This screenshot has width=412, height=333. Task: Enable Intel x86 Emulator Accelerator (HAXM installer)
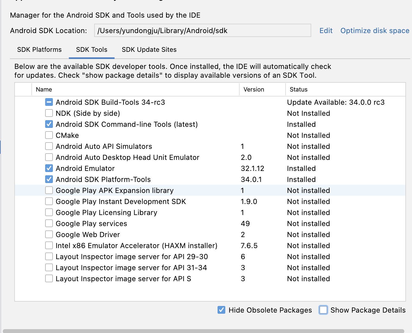pos(49,246)
